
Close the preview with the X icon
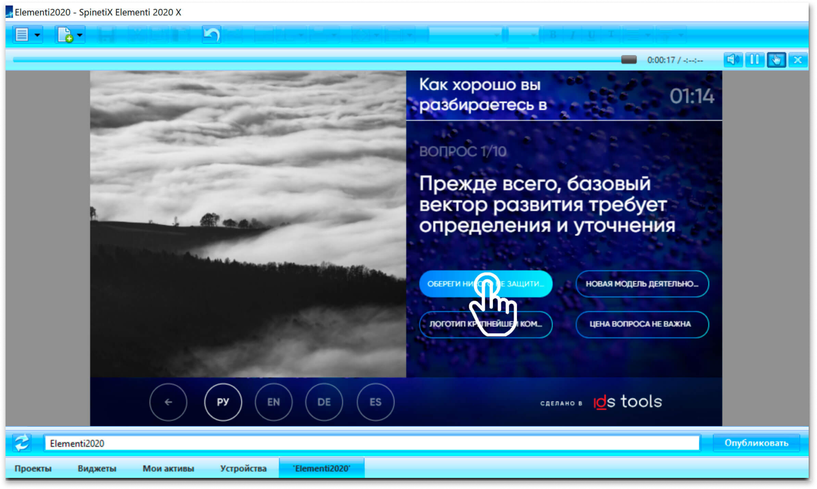pyautogui.click(x=798, y=59)
